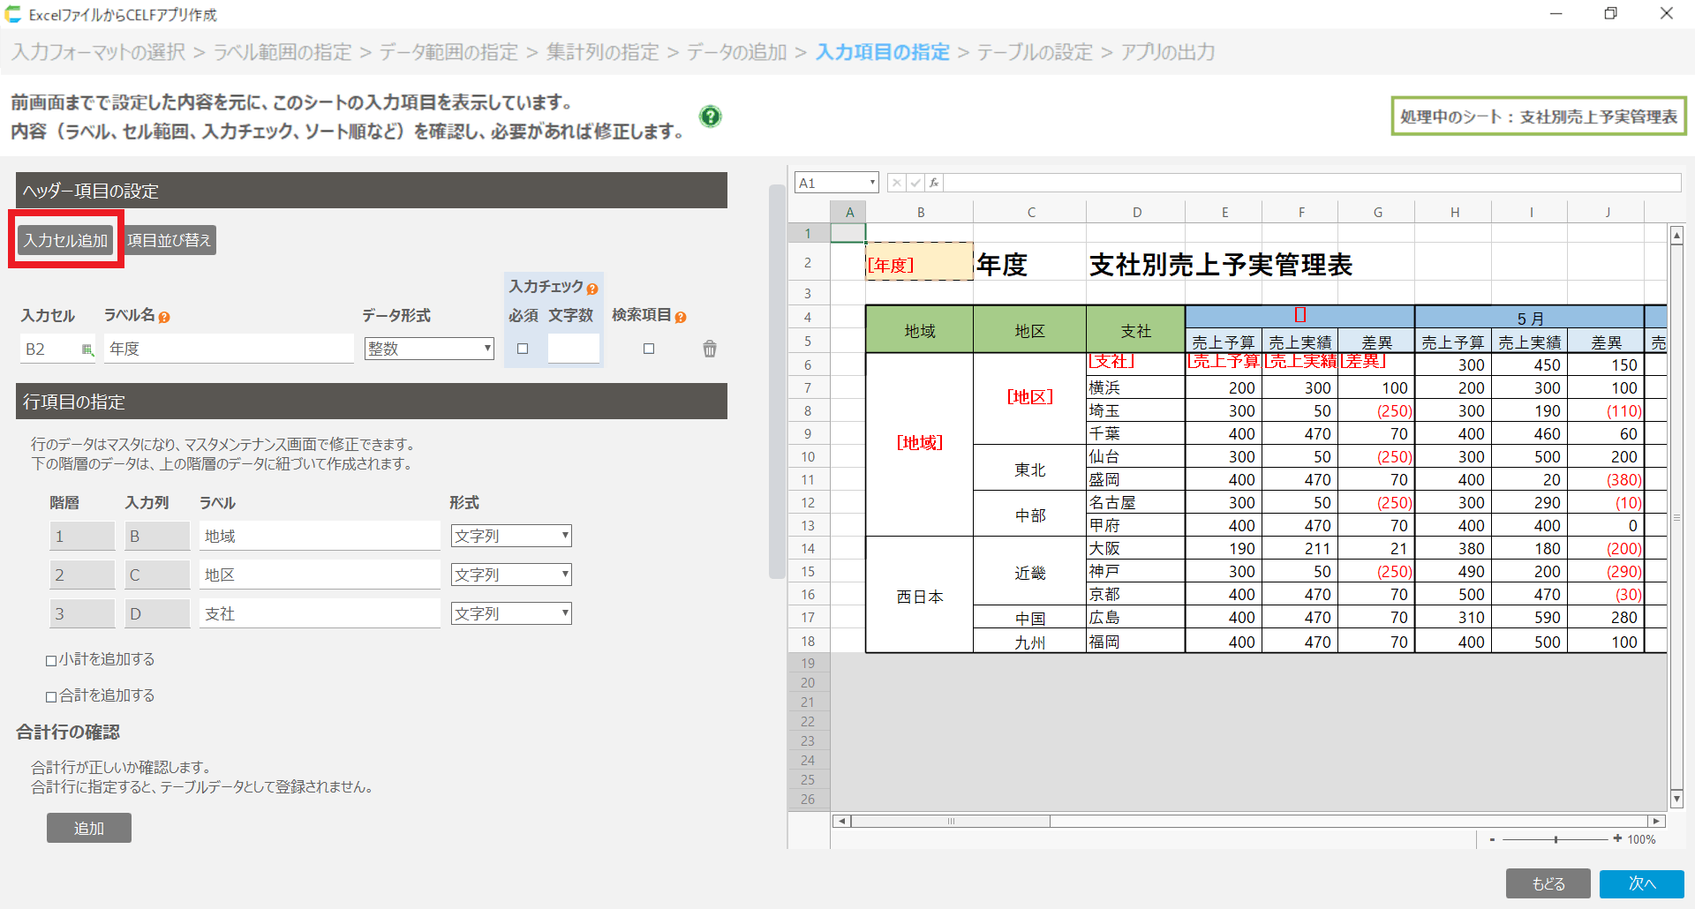Screen dimensions: 1695x909
Task: Go to テーブルの設定 step in breadcrumb
Action: (1034, 52)
